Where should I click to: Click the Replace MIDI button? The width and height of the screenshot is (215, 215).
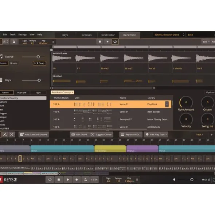tap(131, 135)
